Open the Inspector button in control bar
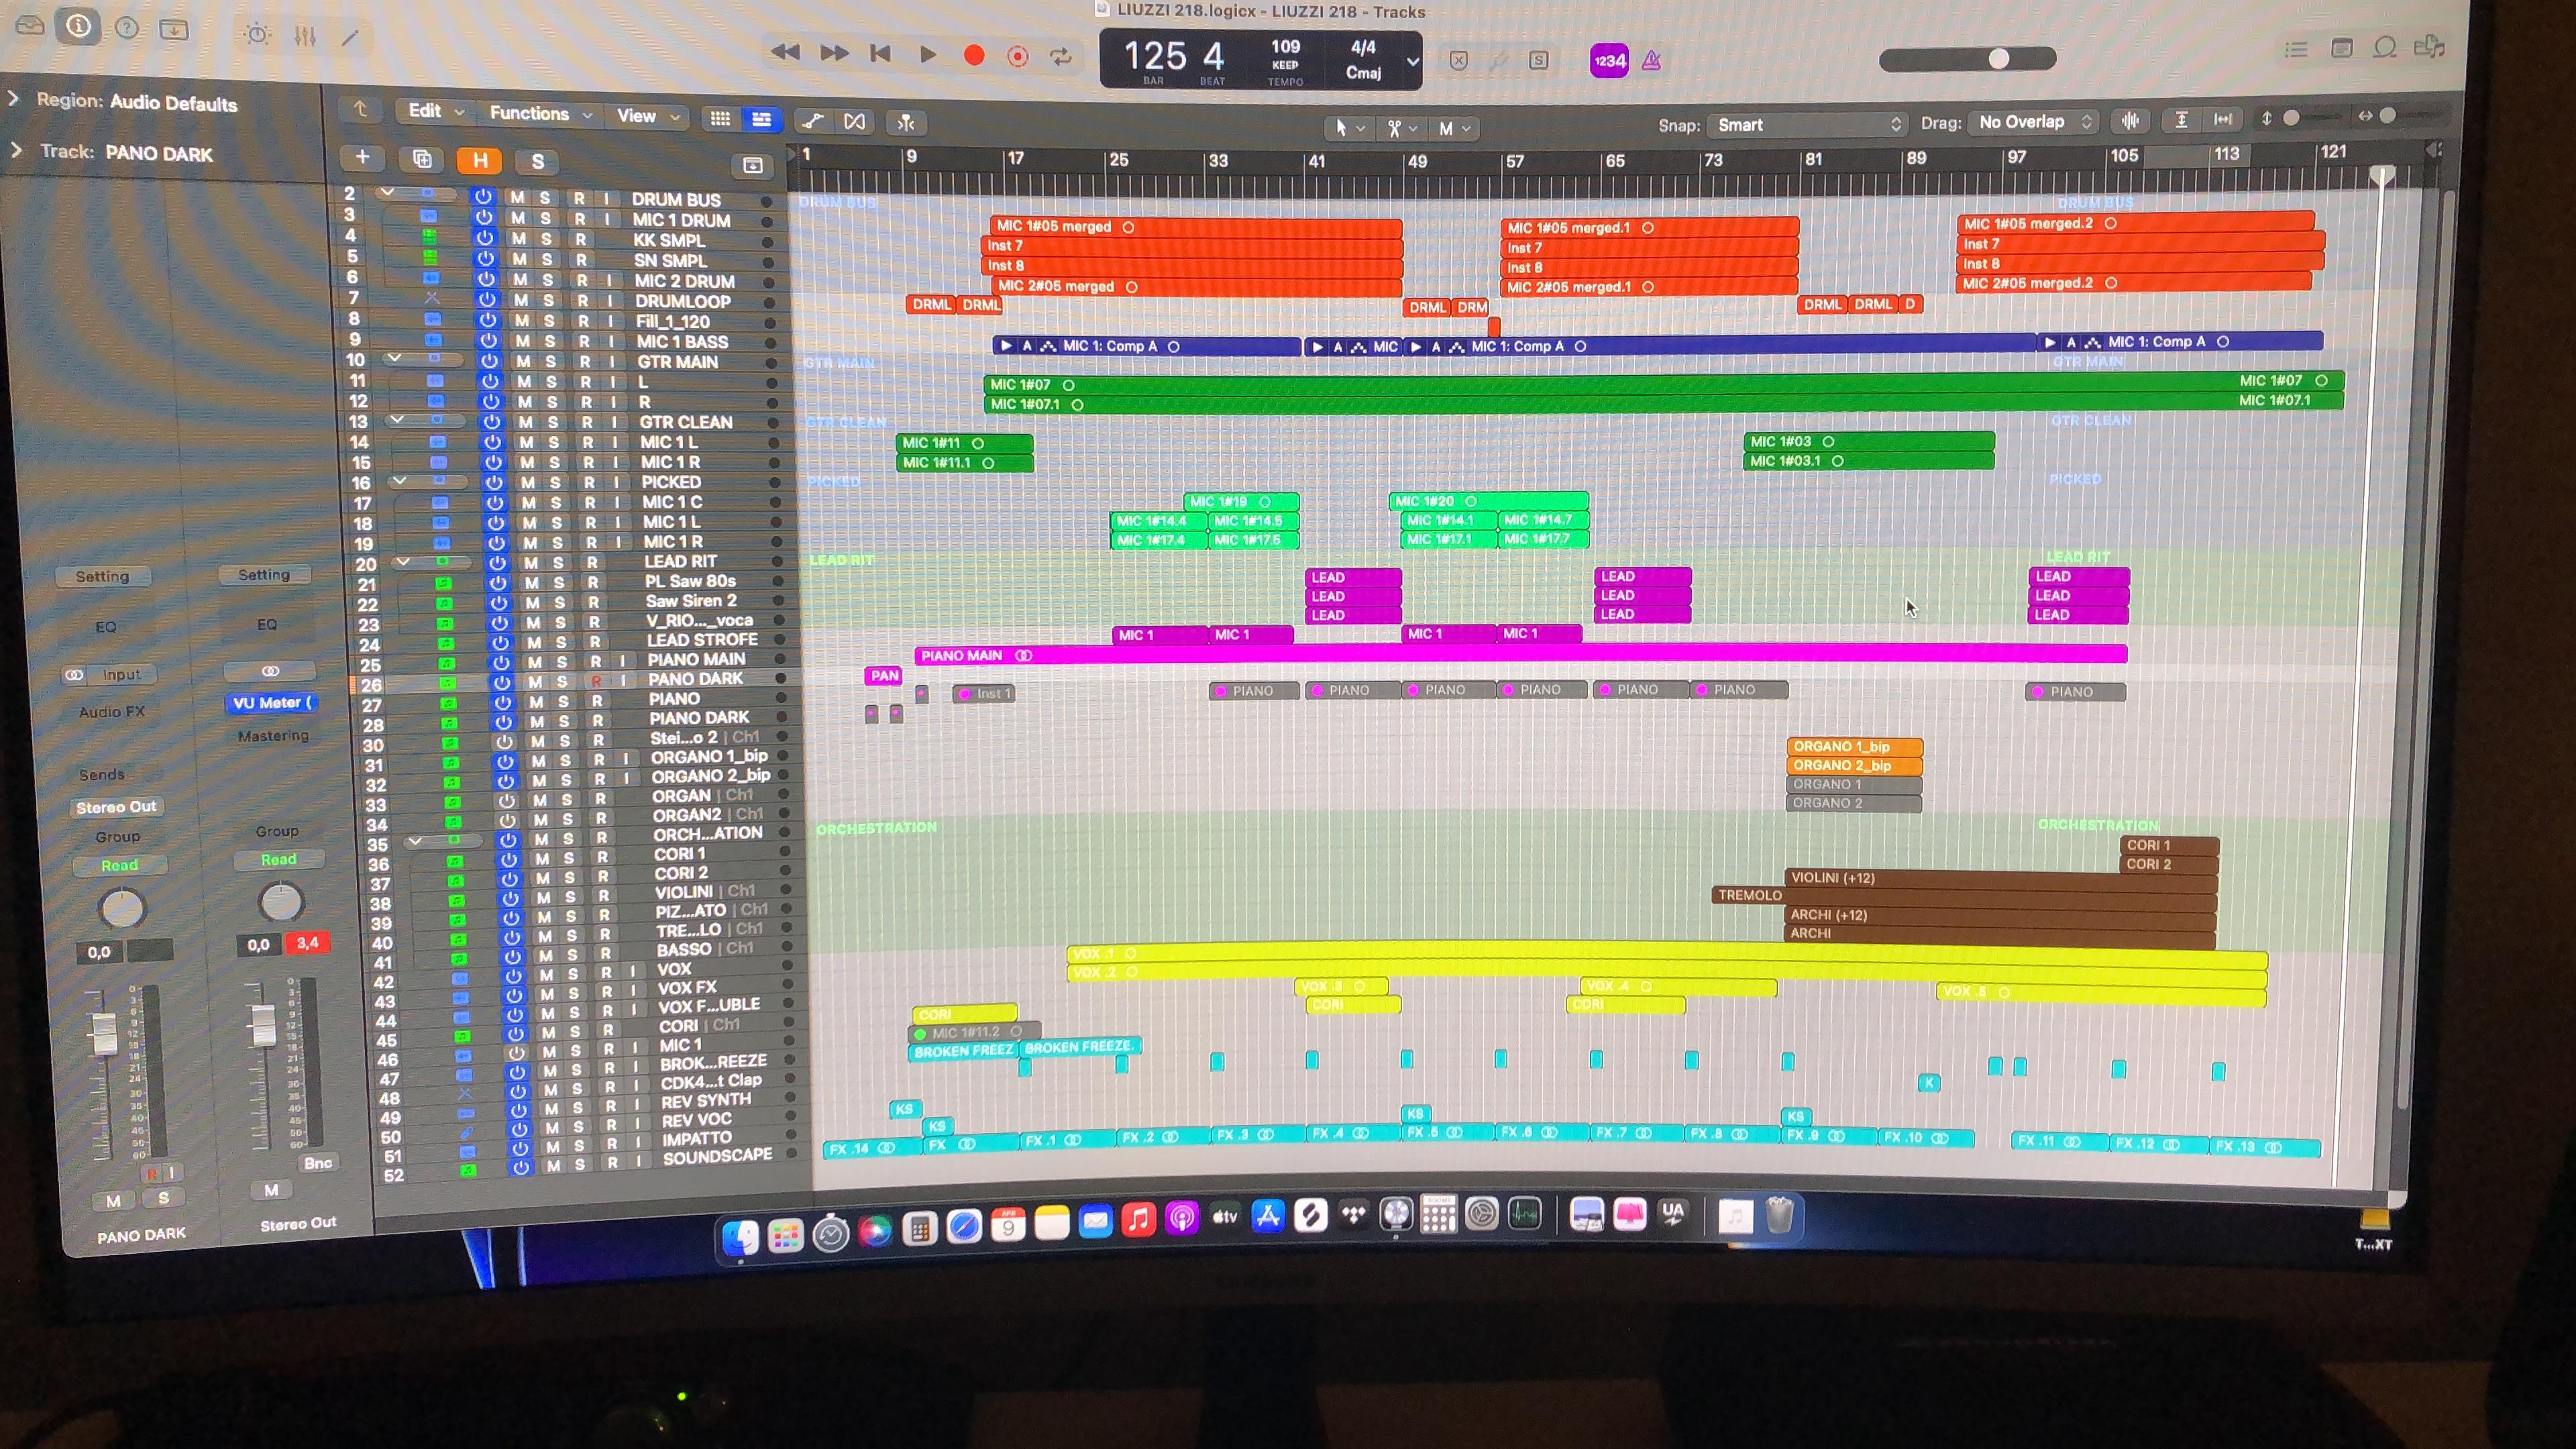This screenshot has height=1449, width=2576. [79, 27]
